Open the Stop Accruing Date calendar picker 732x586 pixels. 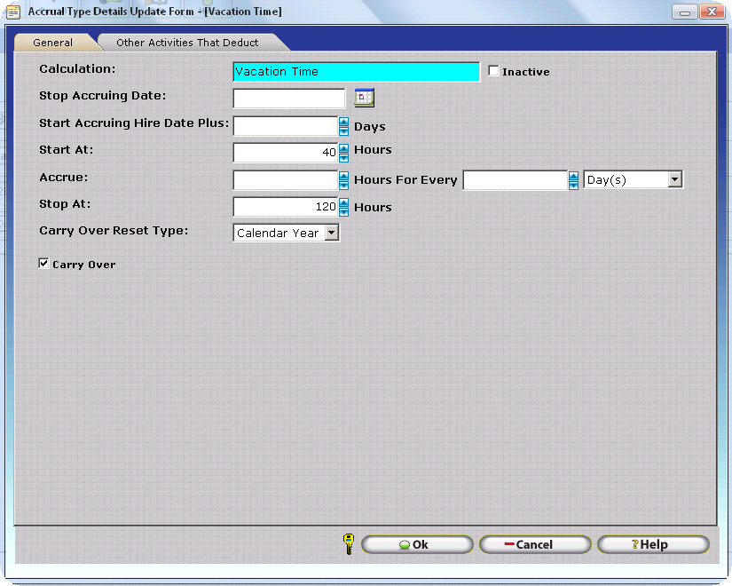365,98
